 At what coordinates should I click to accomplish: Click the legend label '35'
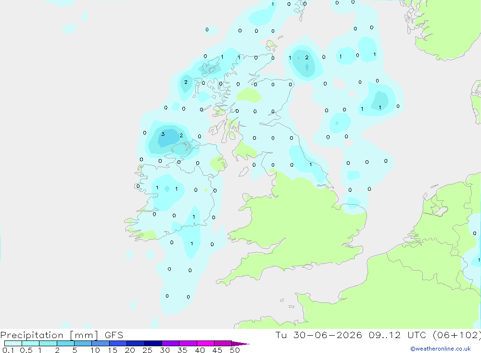tap(182, 350)
